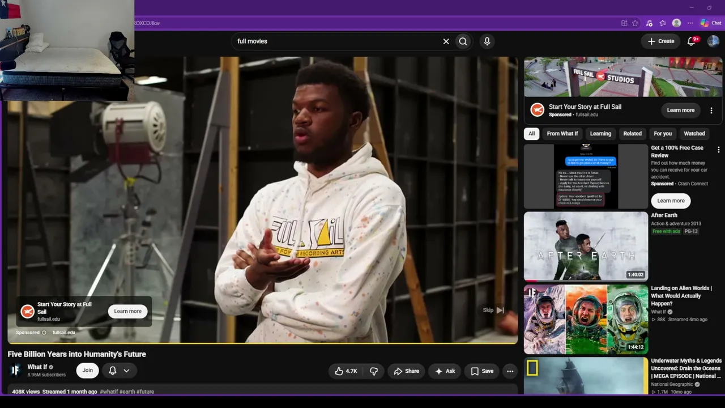Open YouTube notifications bell
The height and width of the screenshot is (408, 725).
[x=692, y=41]
